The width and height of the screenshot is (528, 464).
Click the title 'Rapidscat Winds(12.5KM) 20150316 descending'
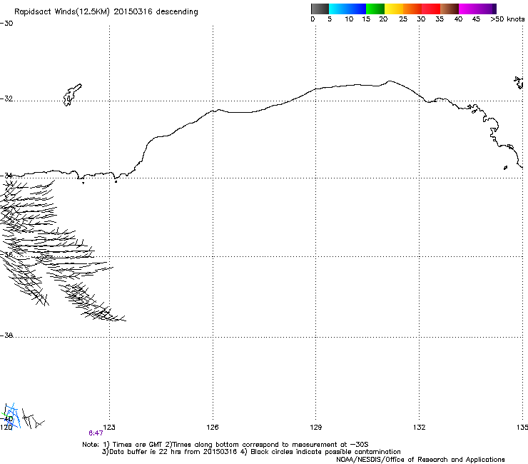[x=106, y=12]
